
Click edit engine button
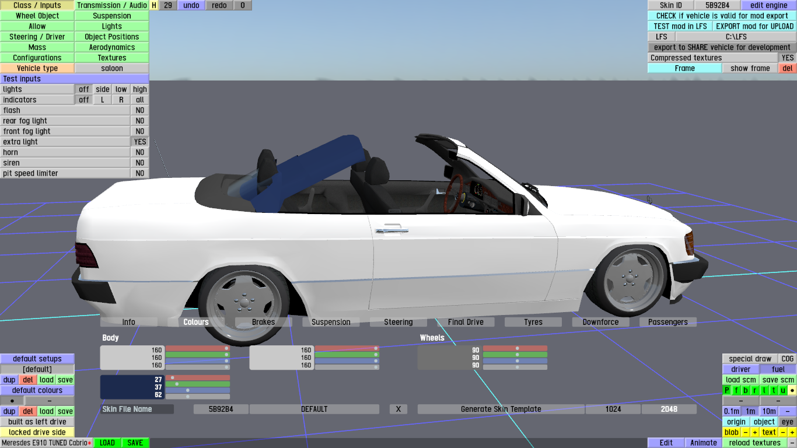[769, 5]
